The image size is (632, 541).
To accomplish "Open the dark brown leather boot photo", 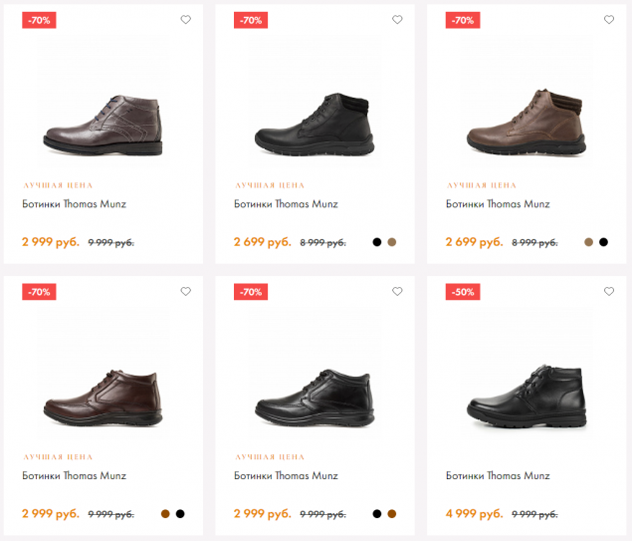I will pyautogui.click(x=104, y=398).
